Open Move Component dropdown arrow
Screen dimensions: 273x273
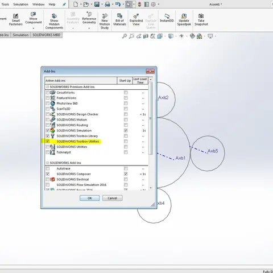pyautogui.click(x=34, y=28)
